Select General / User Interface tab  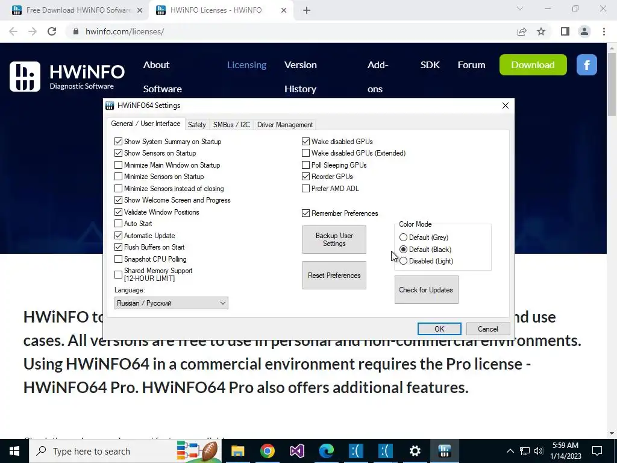146,124
